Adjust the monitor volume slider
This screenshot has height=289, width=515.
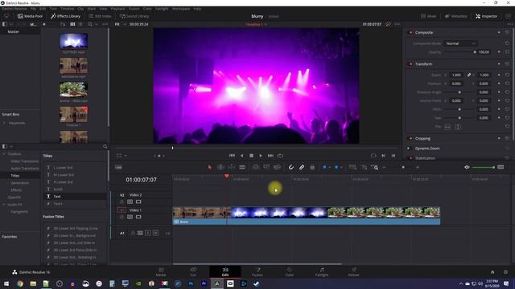(x=483, y=168)
